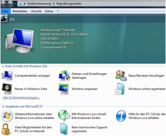
Task: Click the NVIDIA GeForce 7600 GS text
Action: (57, 43)
